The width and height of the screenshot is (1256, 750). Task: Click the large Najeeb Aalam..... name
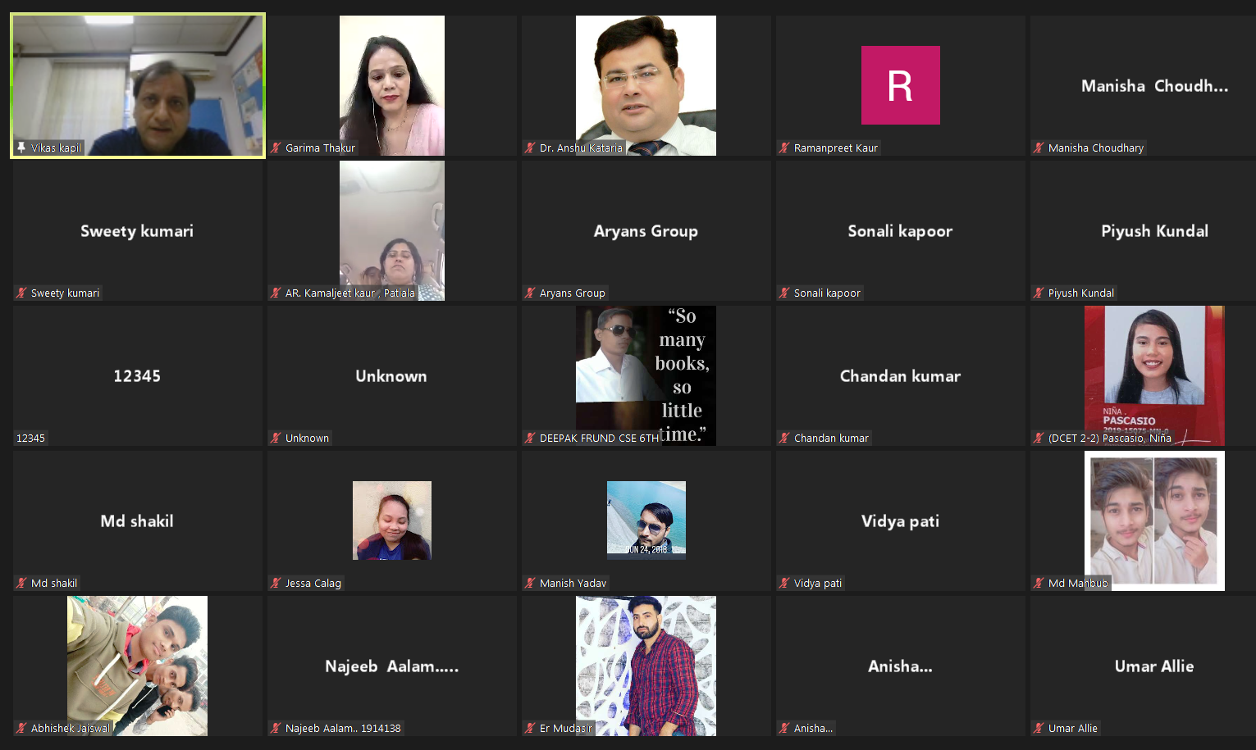click(x=392, y=666)
